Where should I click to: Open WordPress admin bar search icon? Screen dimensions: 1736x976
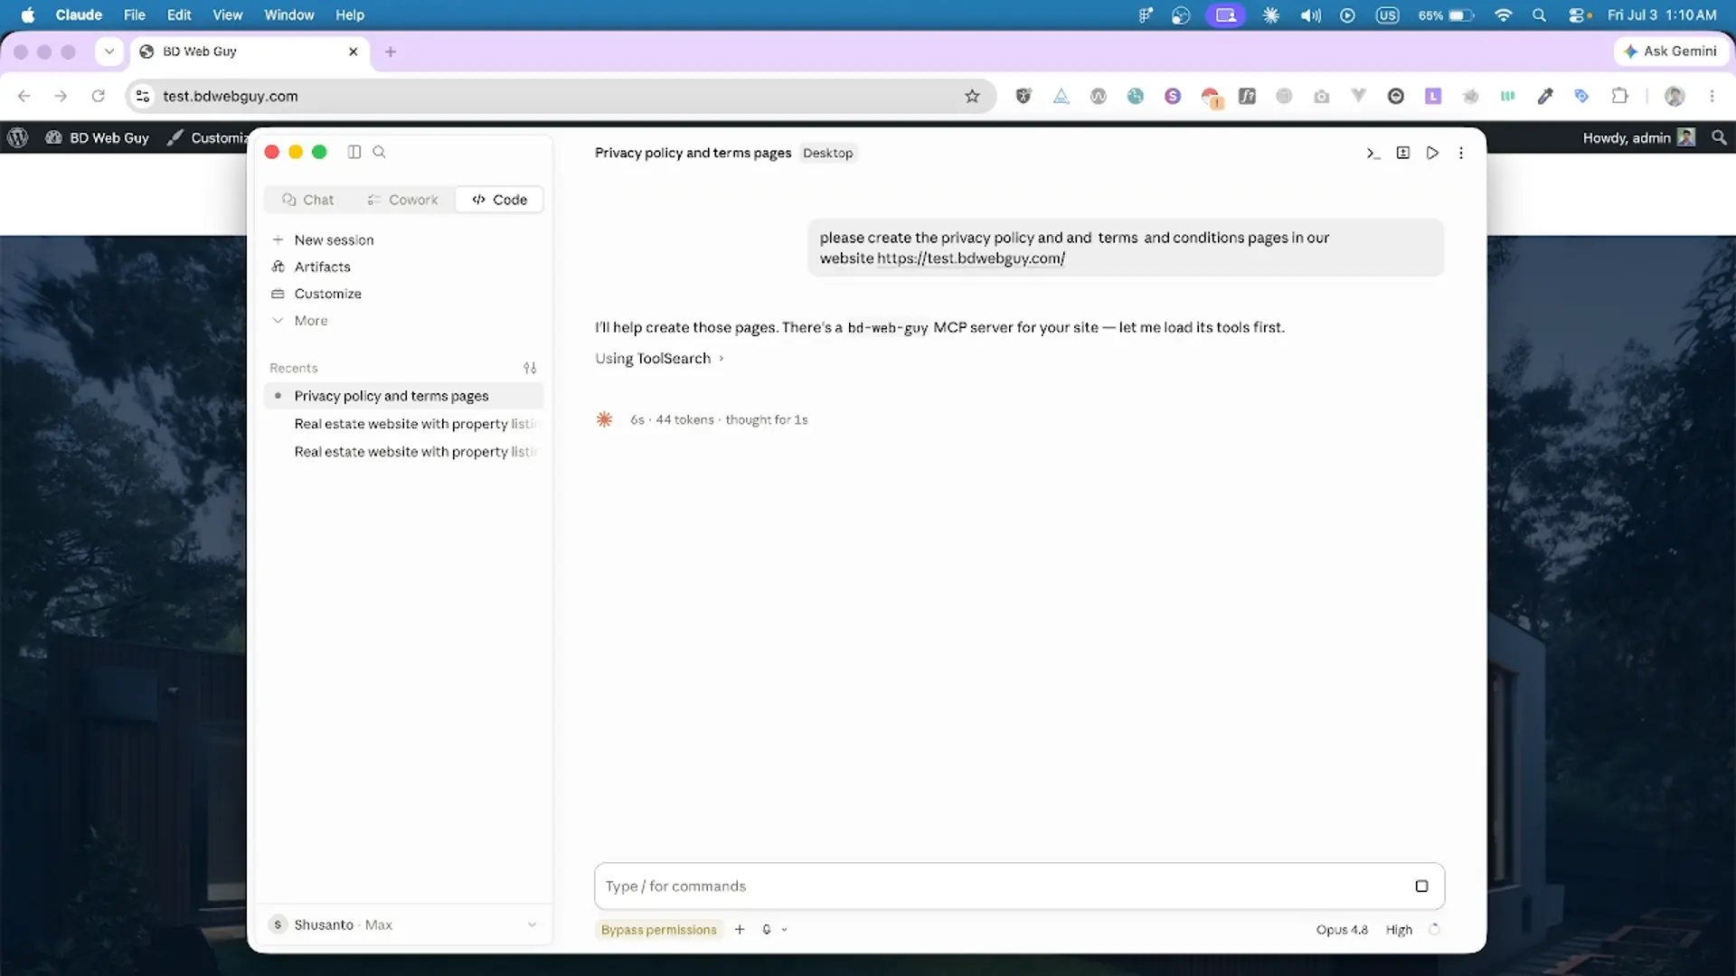(x=1719, y=138)
